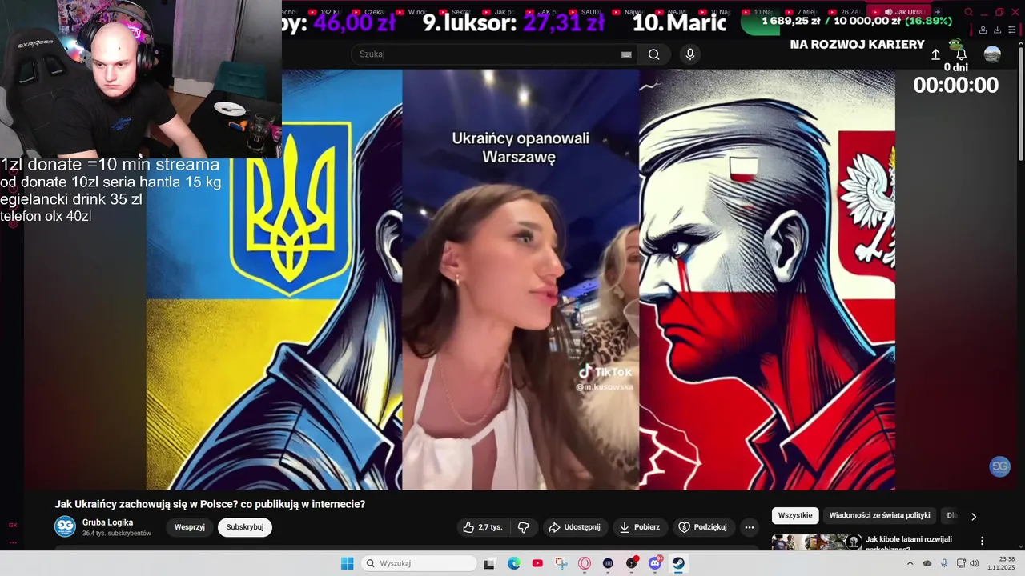The image size is (1025, 576).
Task: Click the Wesprzyj join button
Action: 190,527
